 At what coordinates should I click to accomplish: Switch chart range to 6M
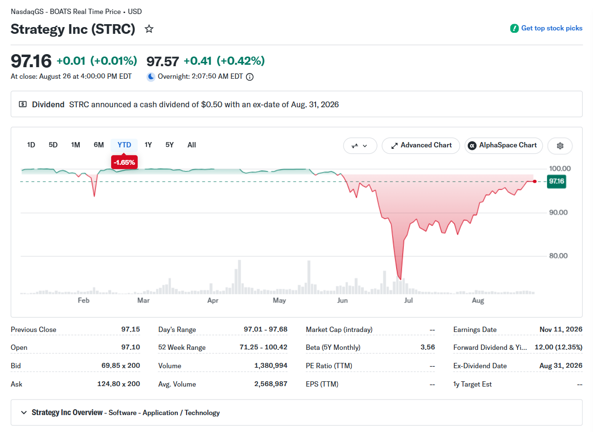[x=99, y=145]
